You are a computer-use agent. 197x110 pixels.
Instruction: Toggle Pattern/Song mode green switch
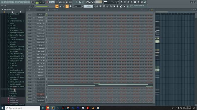click(37, 2)
